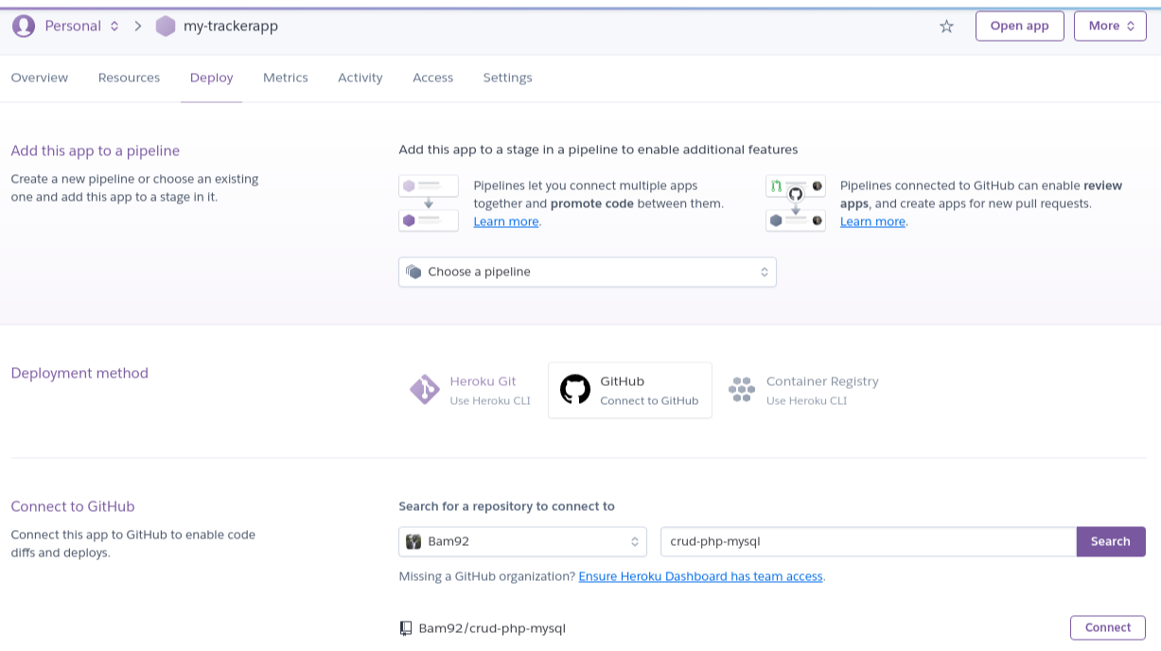Click the my-trackerapp hexagon app icon

[x=166, y=26]
